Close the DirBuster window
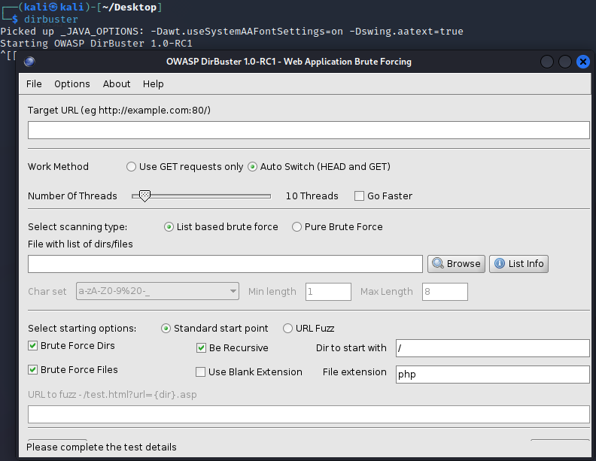The image size is (596, 461). [x=582, y=62]
